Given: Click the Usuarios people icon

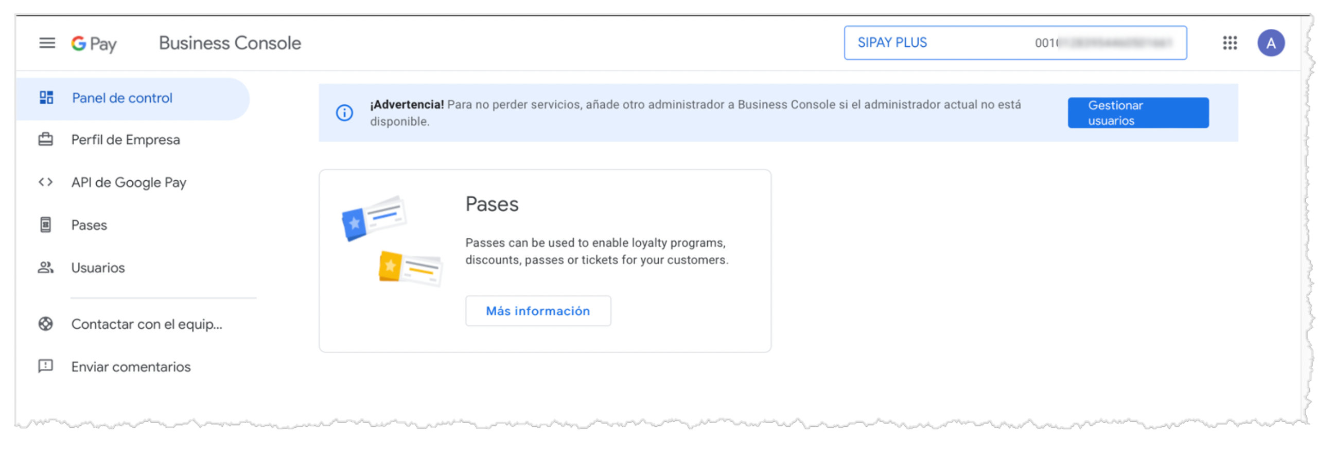Looking at the screenshot, I should (45, 267).
